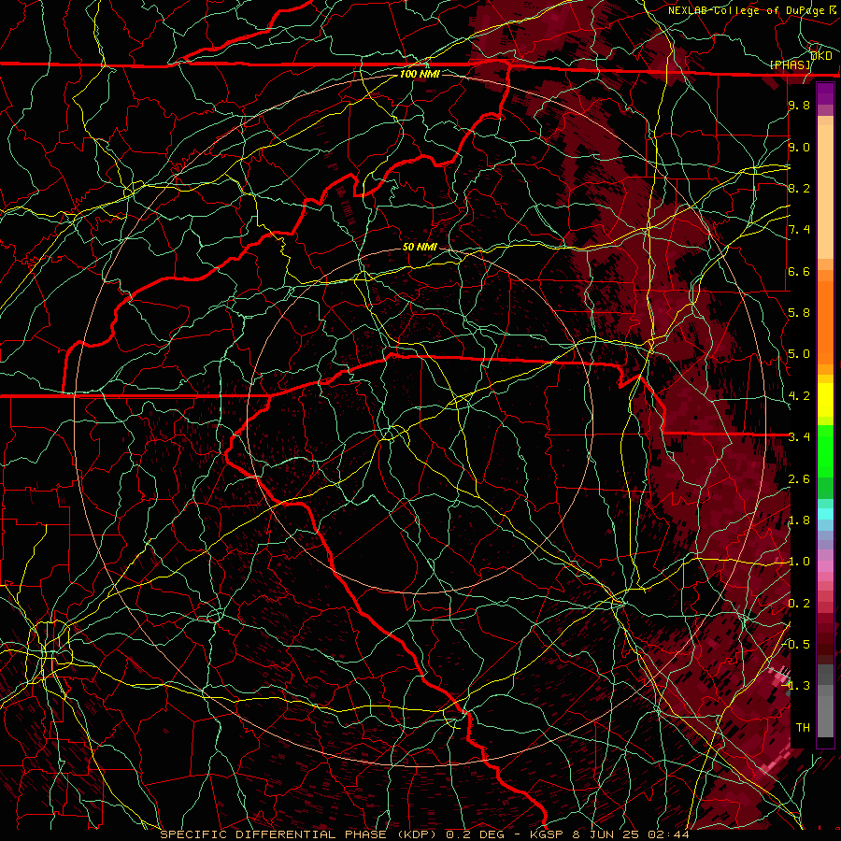Click the 50 NMI range ring label

(420, 247)
